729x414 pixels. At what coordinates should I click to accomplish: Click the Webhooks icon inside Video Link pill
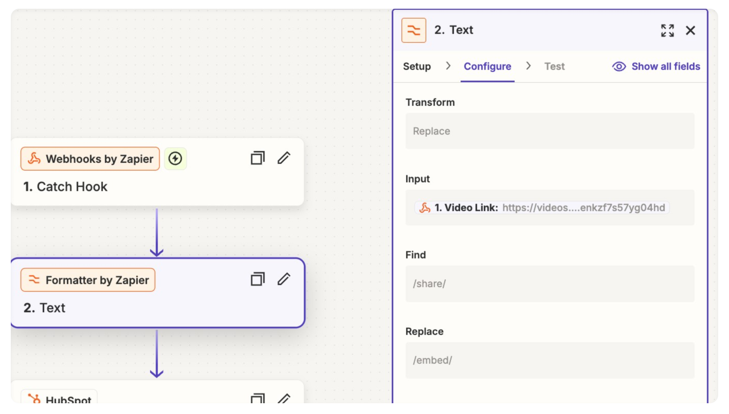(x=425, y=208)
